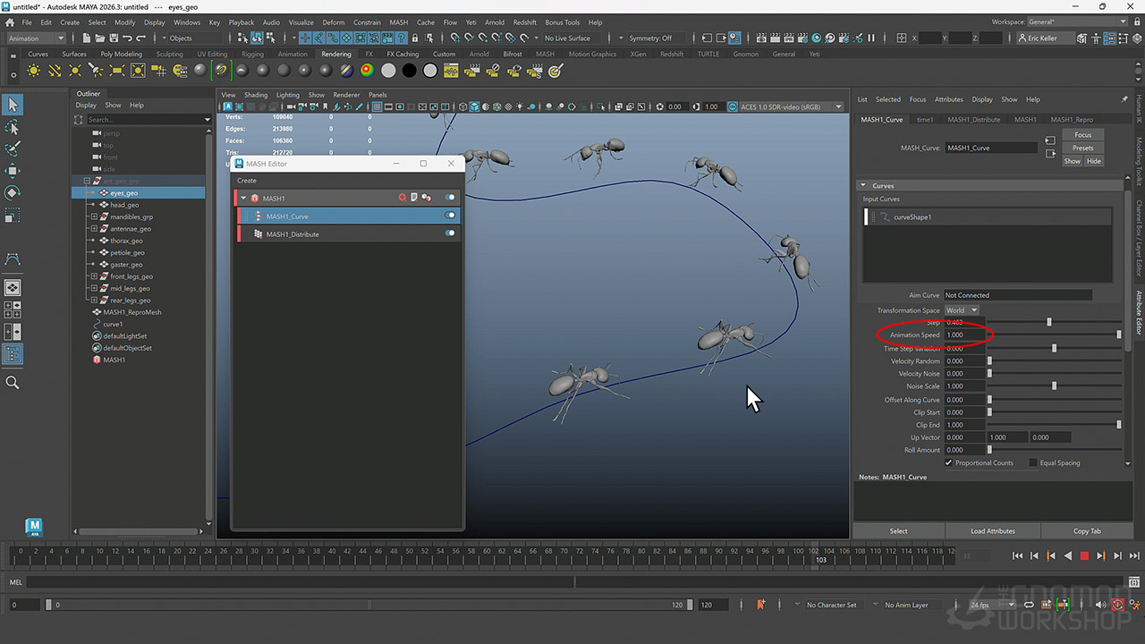Screen dimensions: 1145x644
Task: Disable the MASH1_Distribute node switch
Action: [450, 233]
